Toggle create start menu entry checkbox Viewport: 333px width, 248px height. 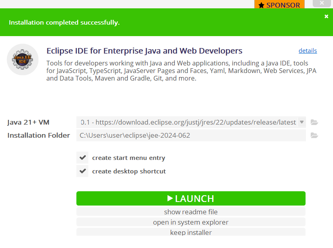[x=82, y=158]
